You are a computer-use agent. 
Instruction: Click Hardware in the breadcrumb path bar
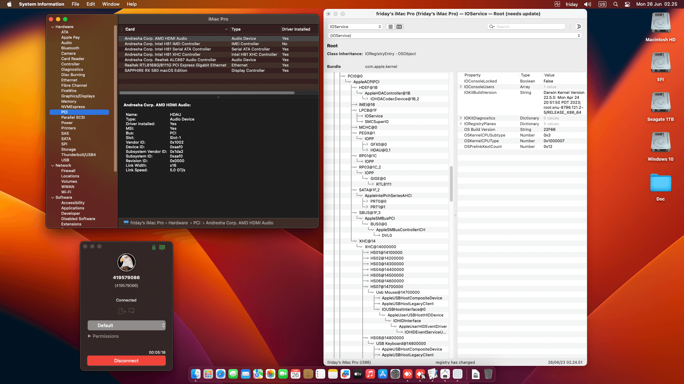click(178, 223)
